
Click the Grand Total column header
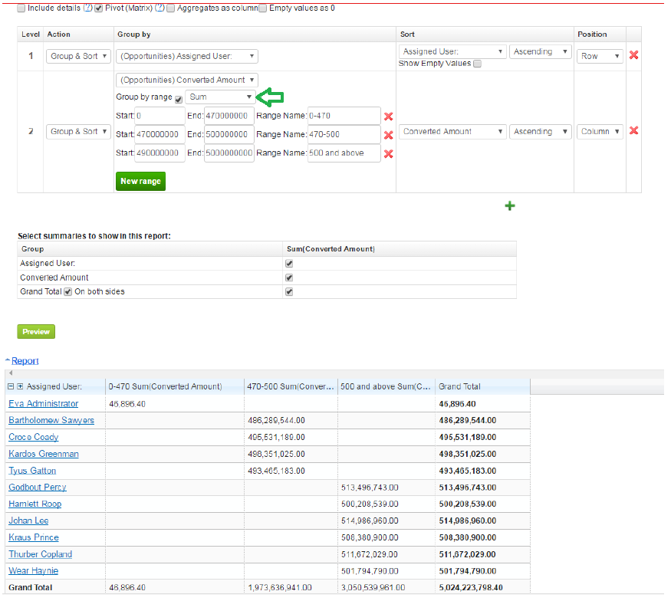pos(459,386)
